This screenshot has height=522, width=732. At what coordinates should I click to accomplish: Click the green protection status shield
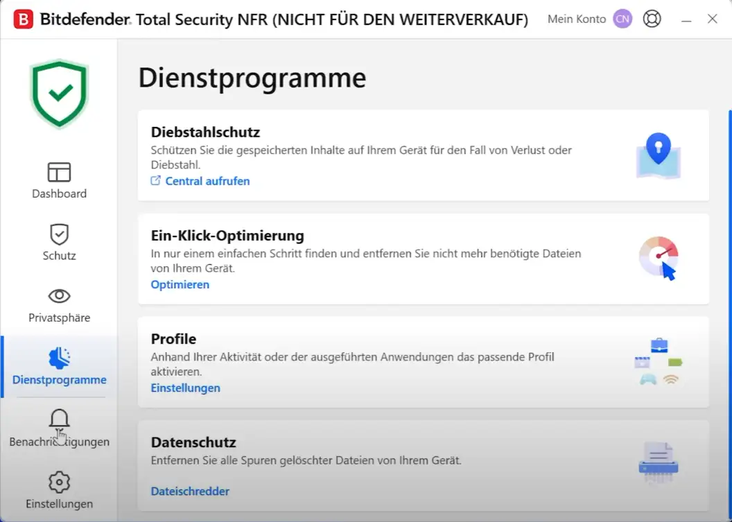(59, 94)
